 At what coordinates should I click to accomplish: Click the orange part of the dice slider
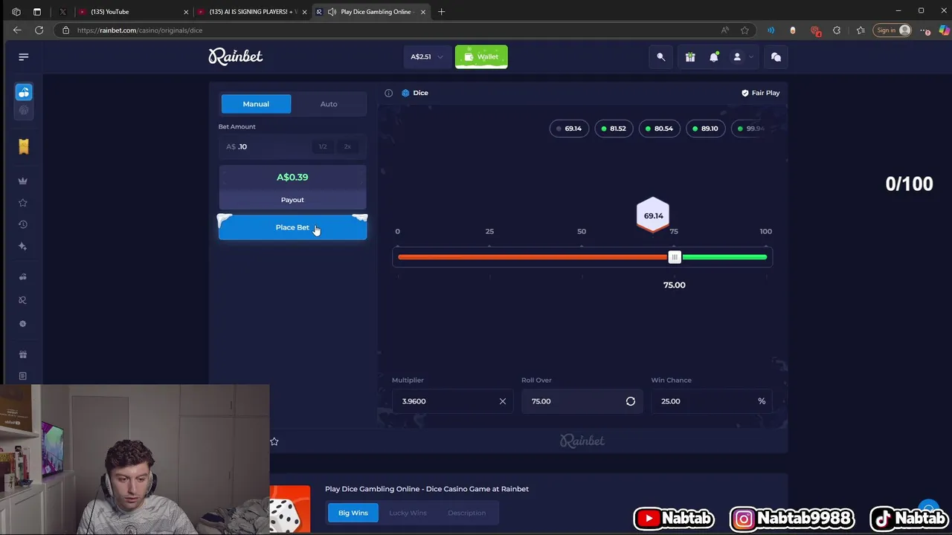533,257
